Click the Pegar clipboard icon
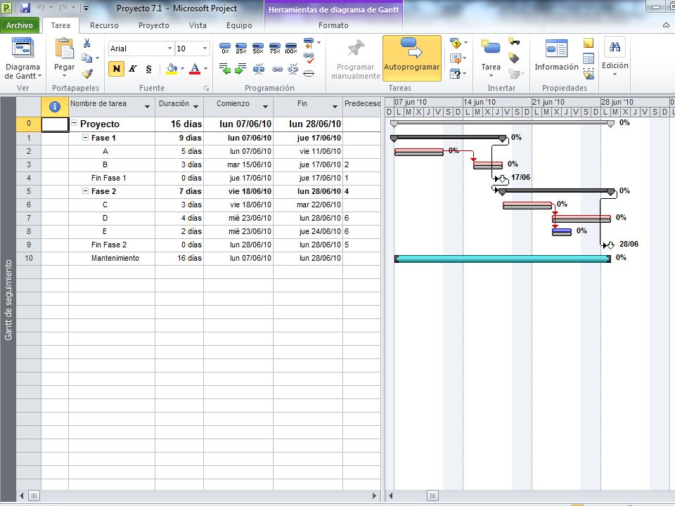The image size is (675, 506). click(64, 48)
